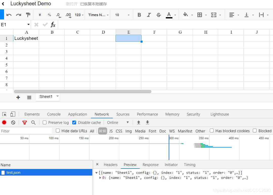Click cell A1 containing Luckysheet
273x195 pixels.
(x=26, y=38)
